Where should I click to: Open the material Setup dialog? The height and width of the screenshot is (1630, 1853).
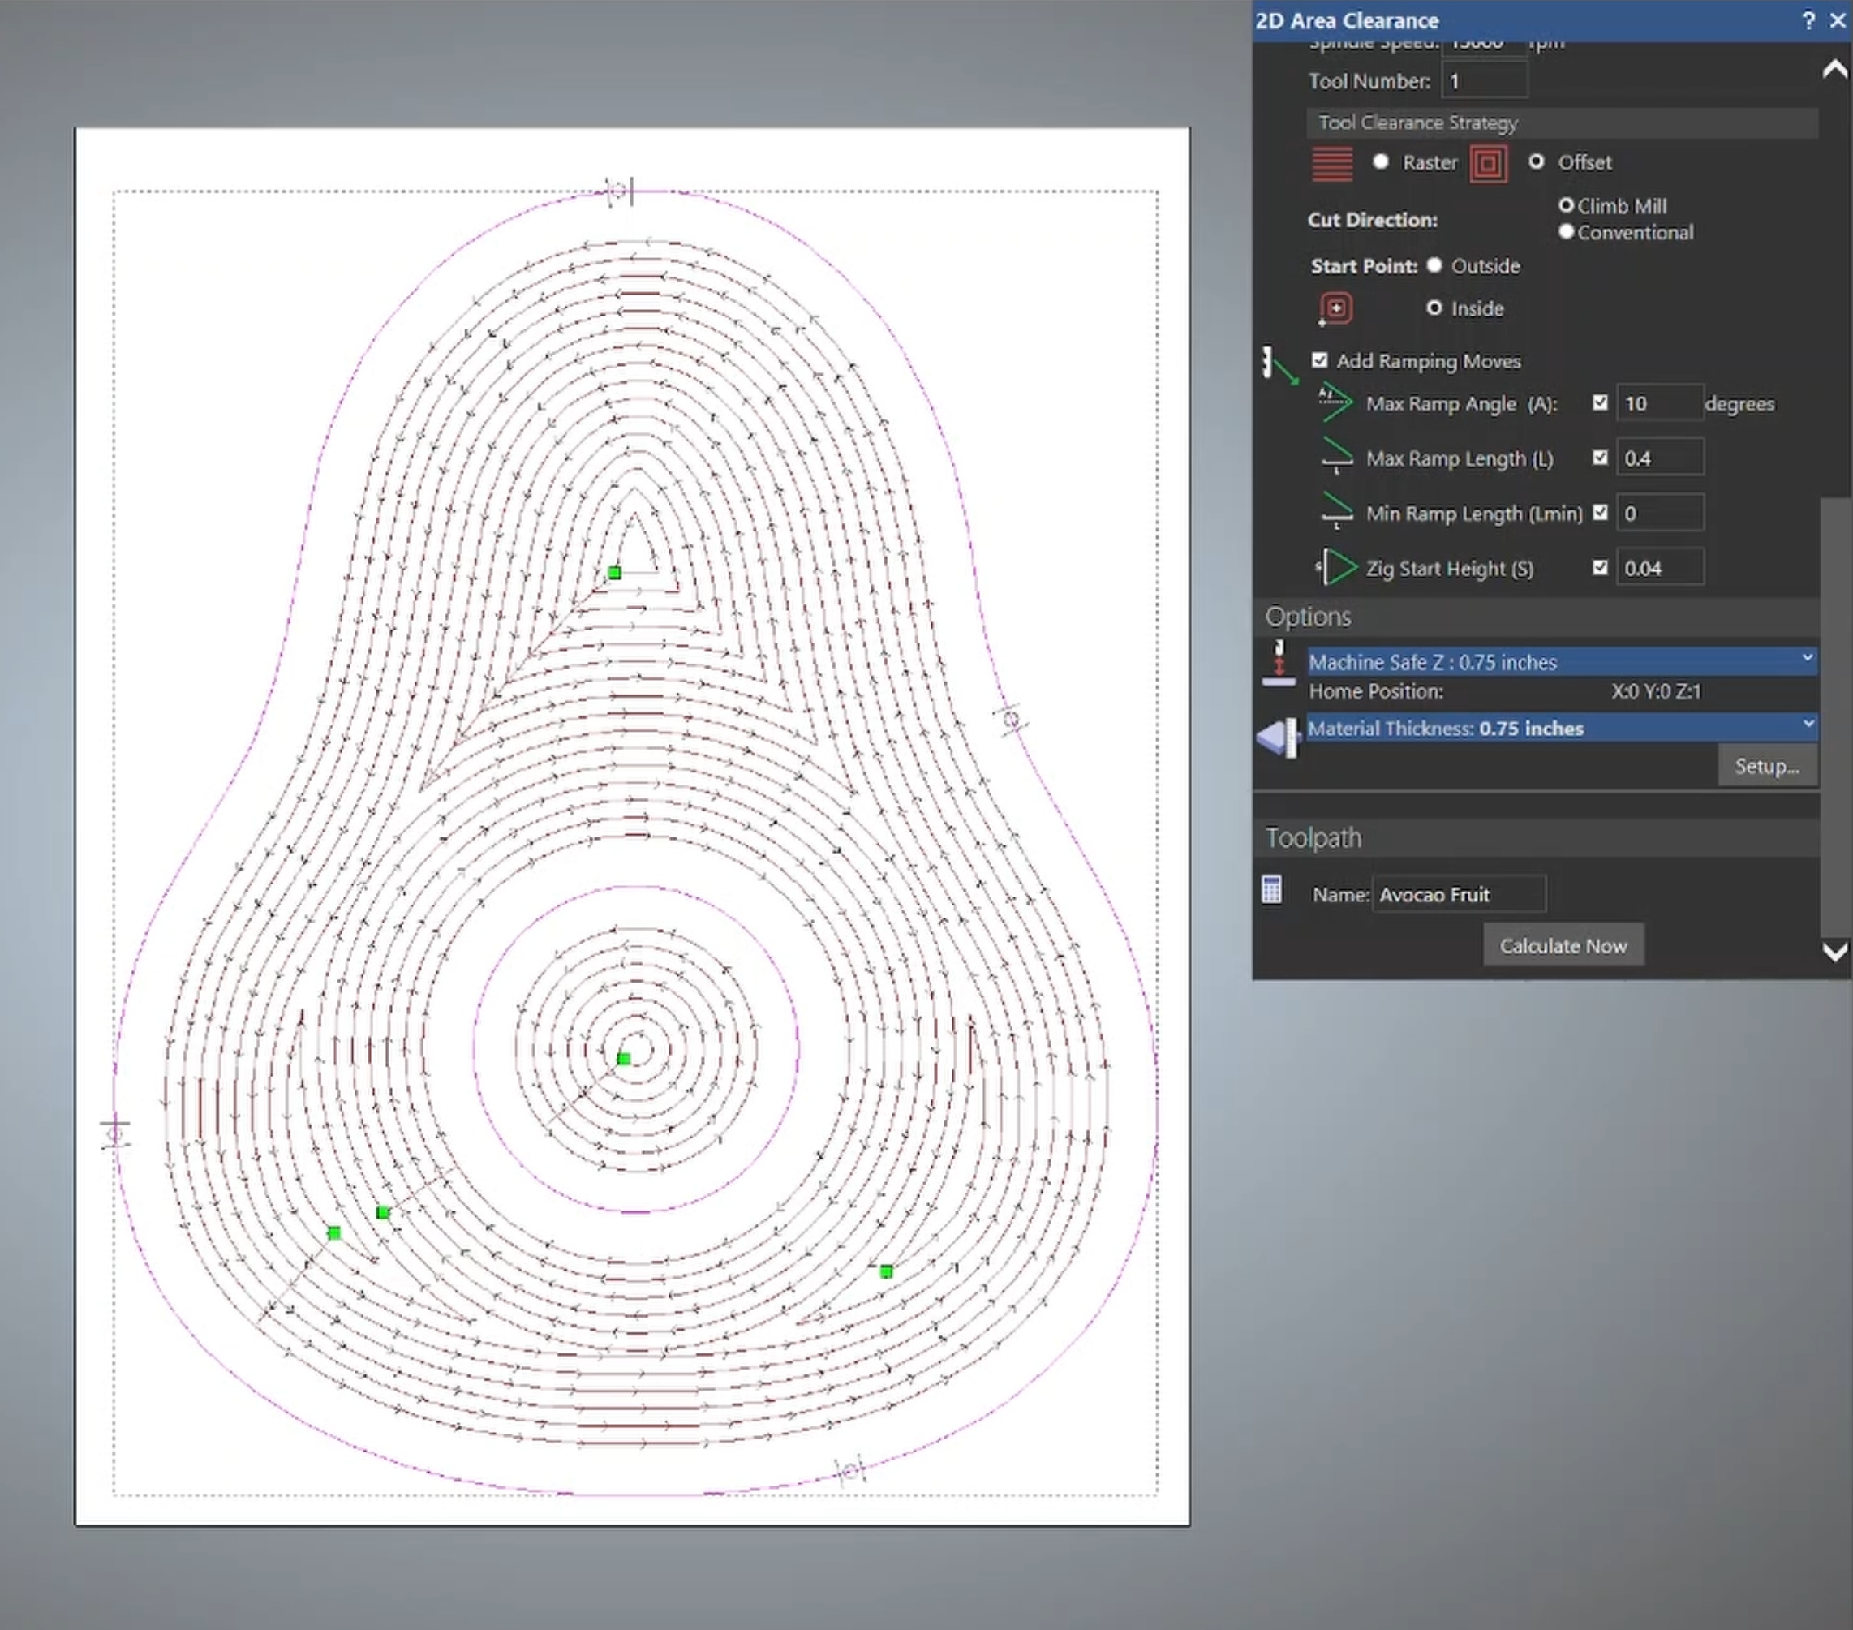1767,766
